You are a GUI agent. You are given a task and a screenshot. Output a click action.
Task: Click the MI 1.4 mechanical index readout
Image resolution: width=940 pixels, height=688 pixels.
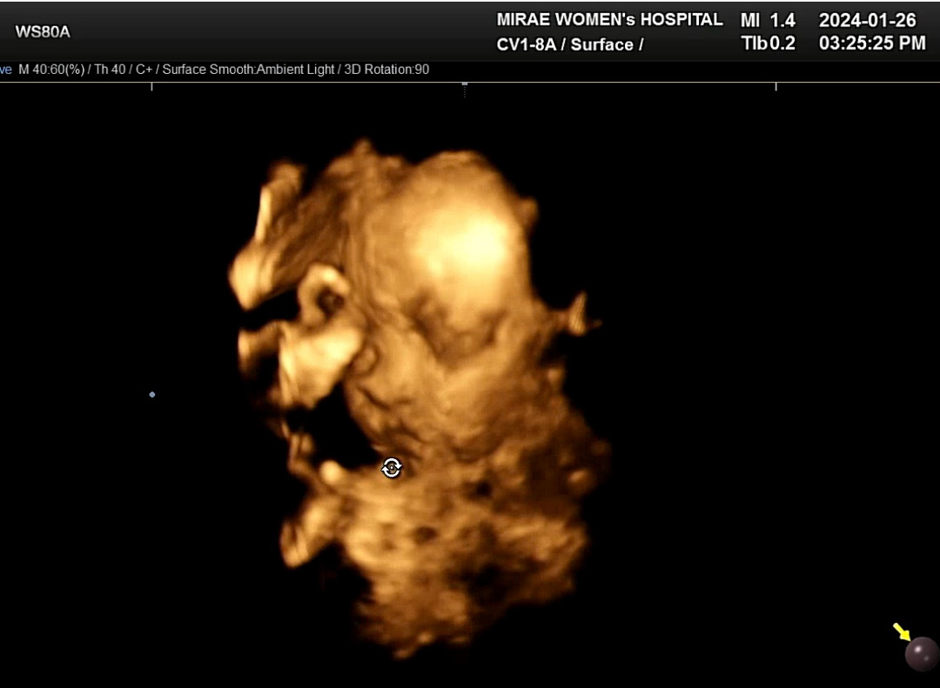(768, 20)
